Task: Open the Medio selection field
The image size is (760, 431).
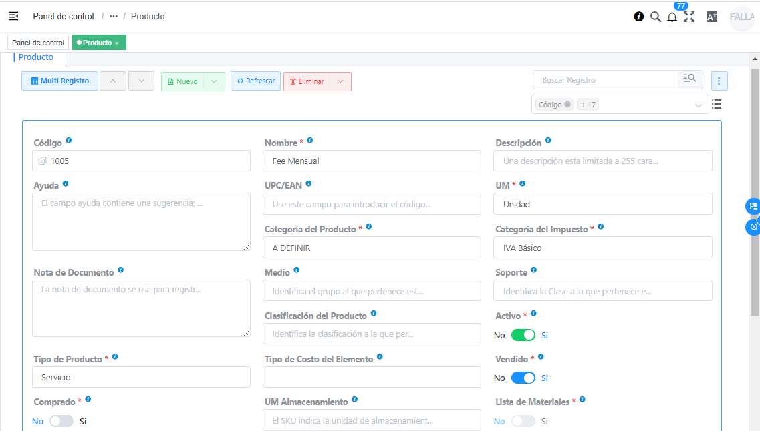Action: pyautogui.click(x=372, y=290)
